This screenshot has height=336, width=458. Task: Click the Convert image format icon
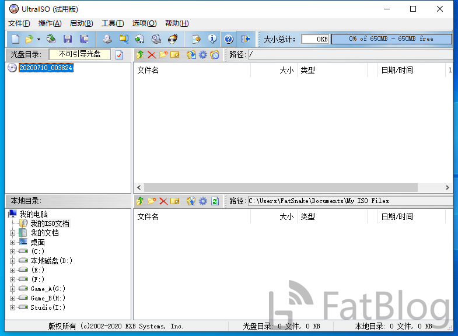[124, 39]
